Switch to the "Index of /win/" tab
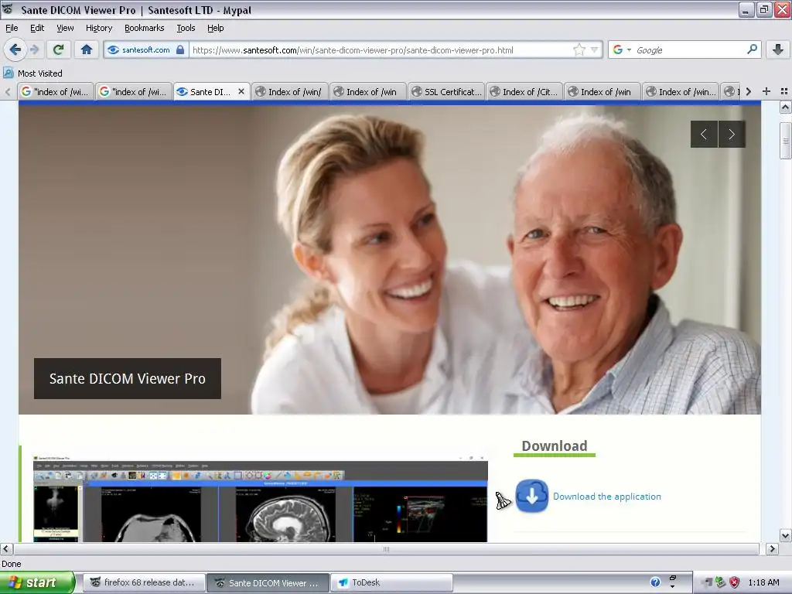 [289, 91]
